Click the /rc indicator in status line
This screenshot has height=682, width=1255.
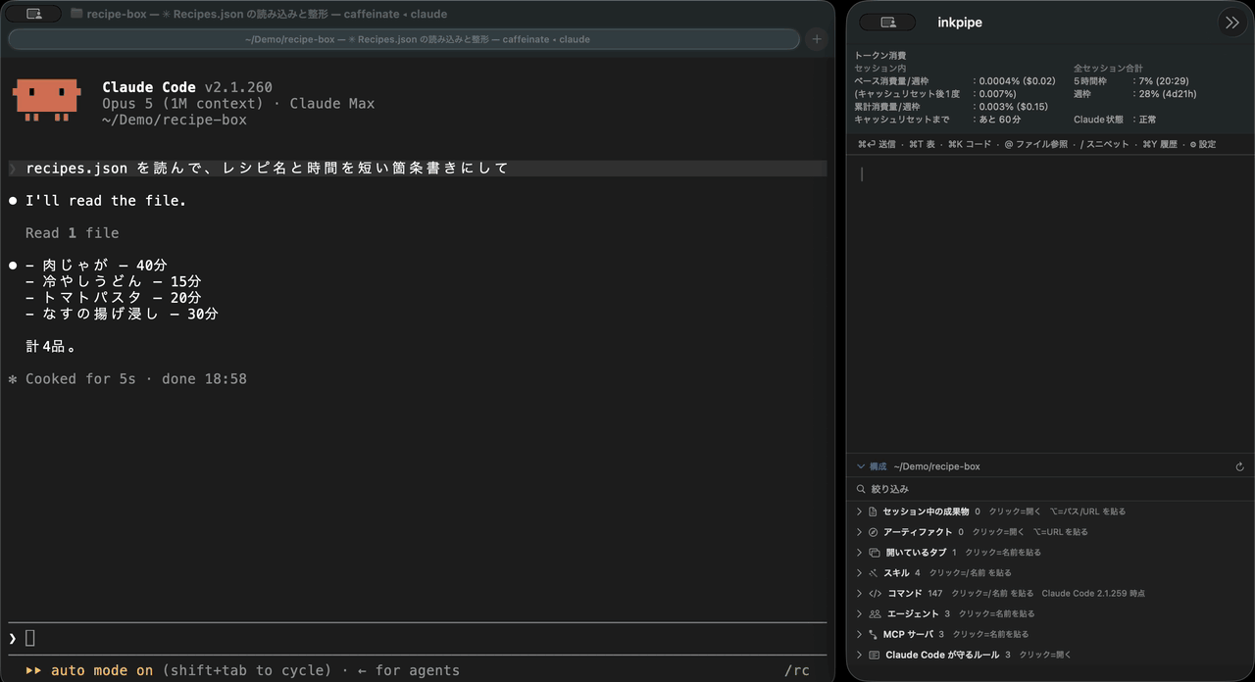pyautogui.click(x=797, y=670)
